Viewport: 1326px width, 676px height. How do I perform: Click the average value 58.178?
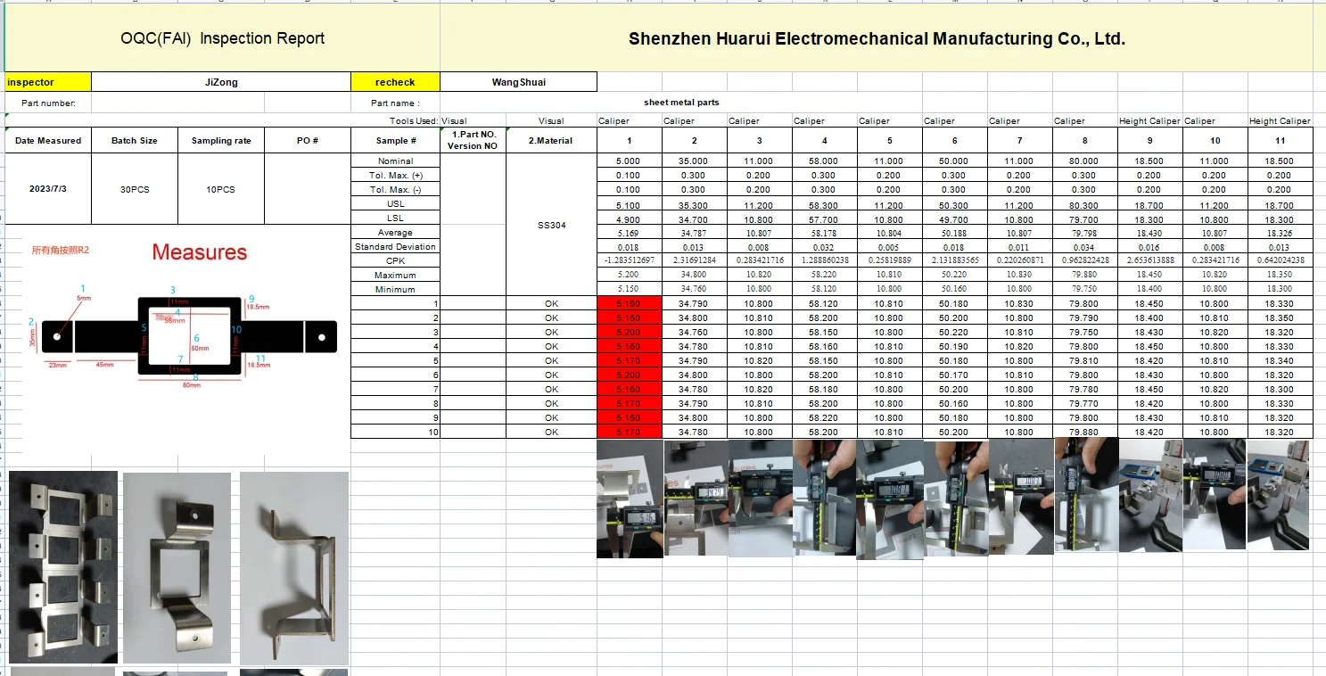click(x=824, y=233)
